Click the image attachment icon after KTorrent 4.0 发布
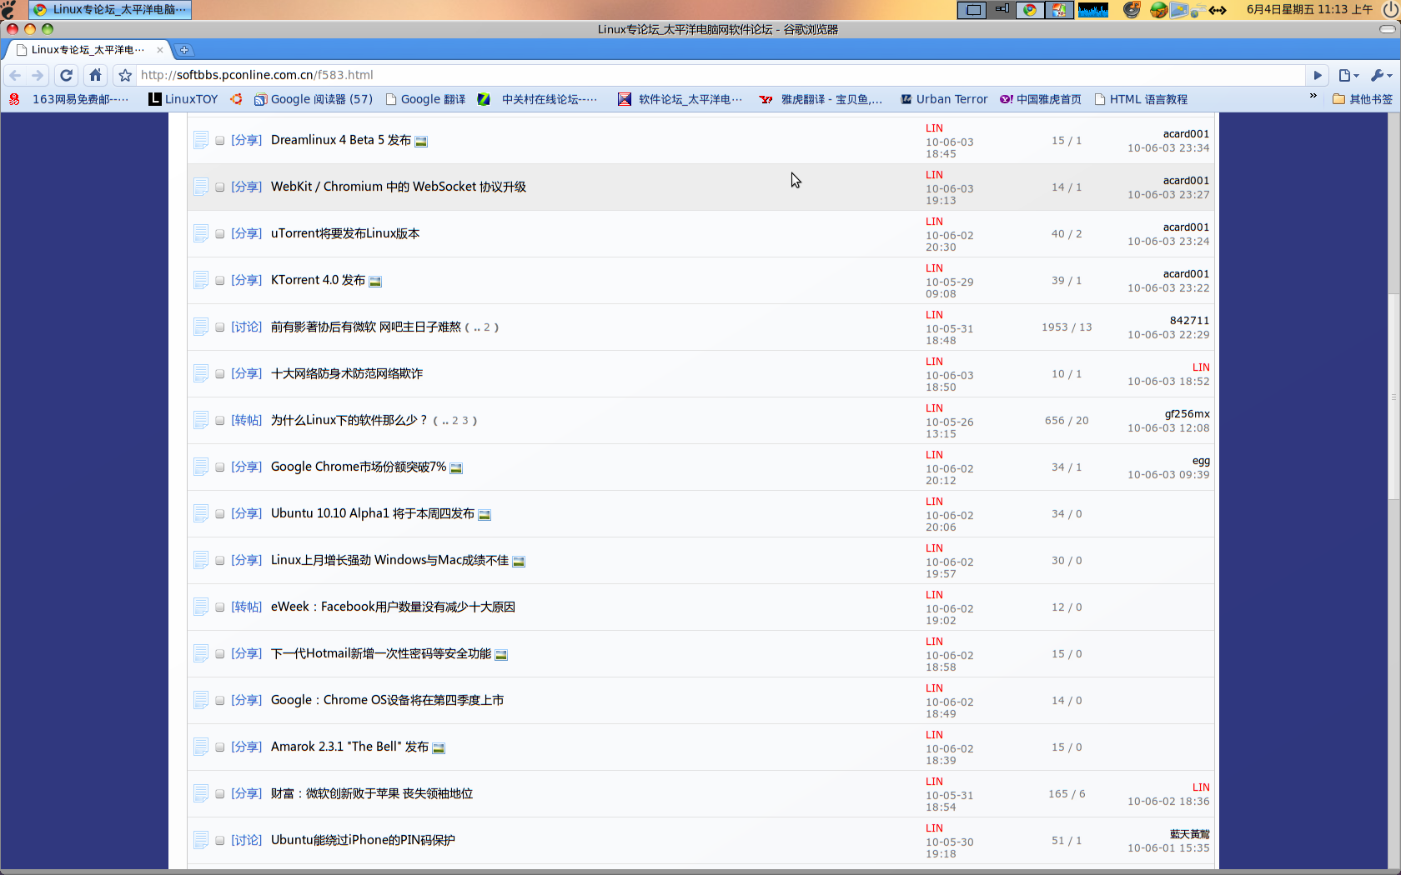The height and width of the screenshot is (875, 1401). tap(375, 282)
